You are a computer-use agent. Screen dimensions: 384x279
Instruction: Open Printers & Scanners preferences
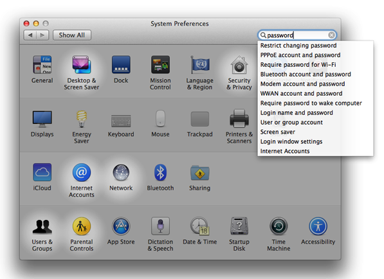[239, 127]
